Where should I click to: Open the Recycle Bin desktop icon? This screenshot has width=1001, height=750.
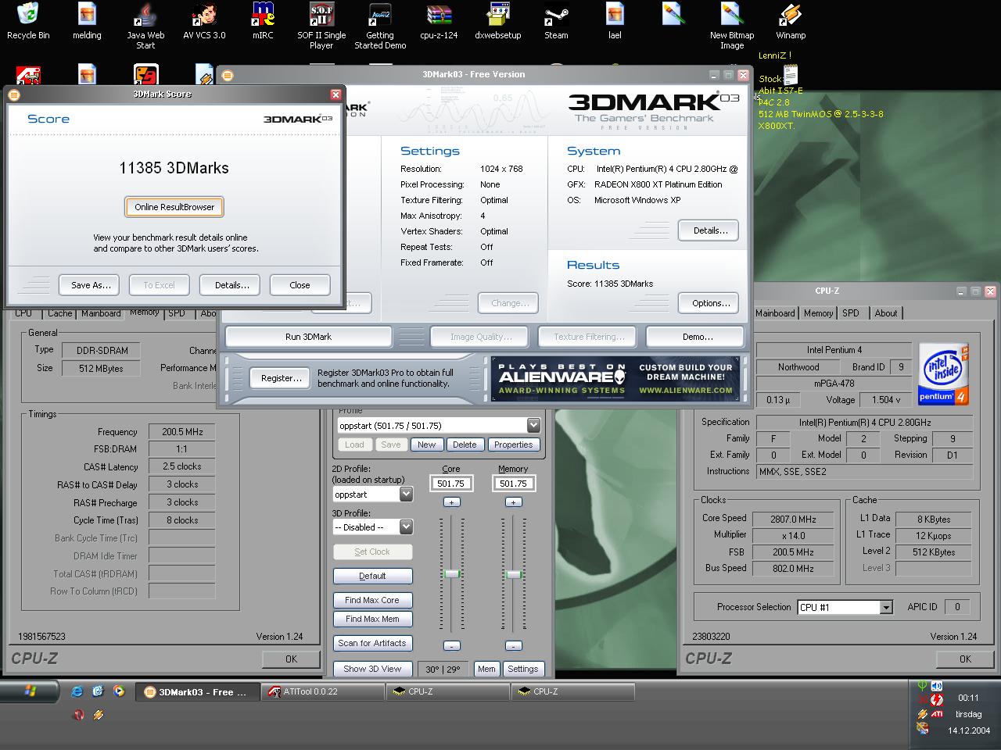click(28, 16)
